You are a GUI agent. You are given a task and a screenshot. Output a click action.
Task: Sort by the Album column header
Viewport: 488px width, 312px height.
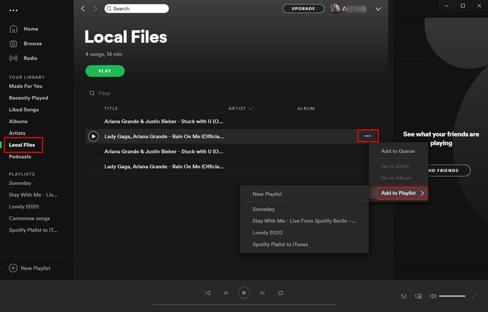(x=306, y=108)
